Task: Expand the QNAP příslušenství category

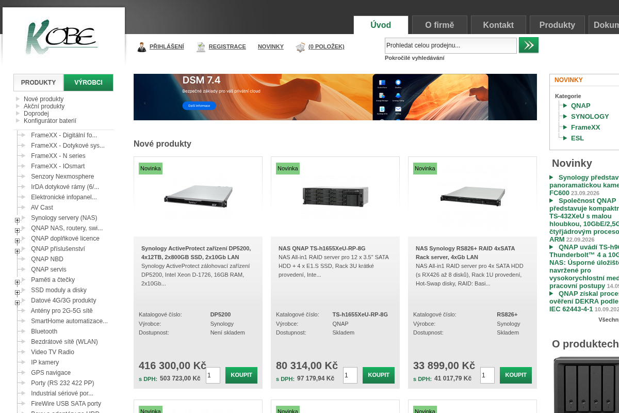Action: [x=17, y=251]
